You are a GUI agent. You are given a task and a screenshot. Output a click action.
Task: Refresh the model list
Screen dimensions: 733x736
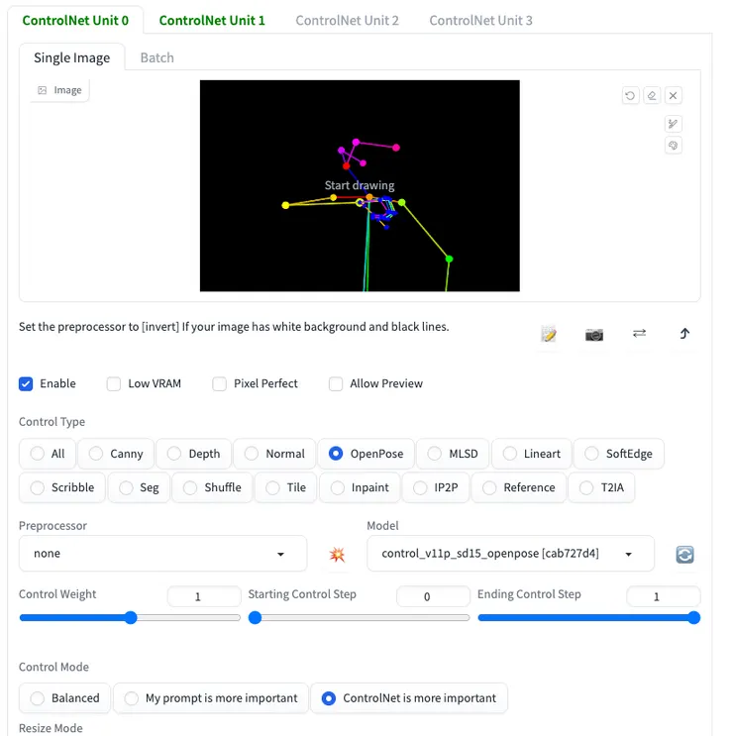point(684,555)
